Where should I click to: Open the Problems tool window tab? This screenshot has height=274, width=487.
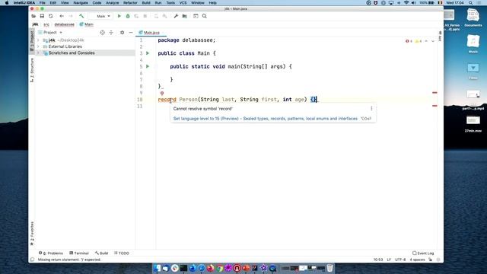(x=51, y=253)
